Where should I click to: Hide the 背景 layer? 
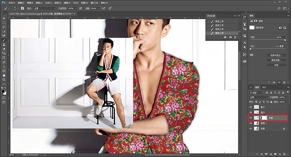[x=251, y=129]
